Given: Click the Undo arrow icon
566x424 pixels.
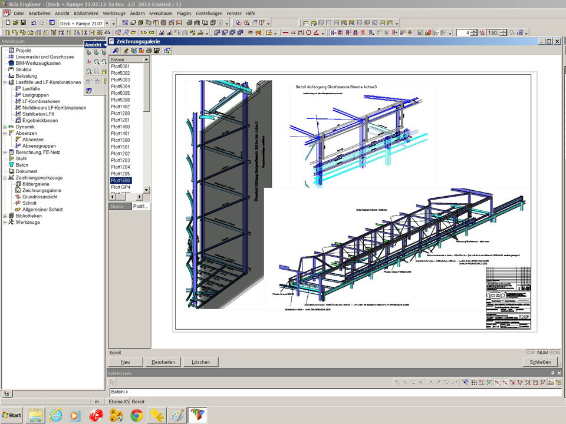Looking at the screenshot, I should pyautogui.click(x=34, y=23).
